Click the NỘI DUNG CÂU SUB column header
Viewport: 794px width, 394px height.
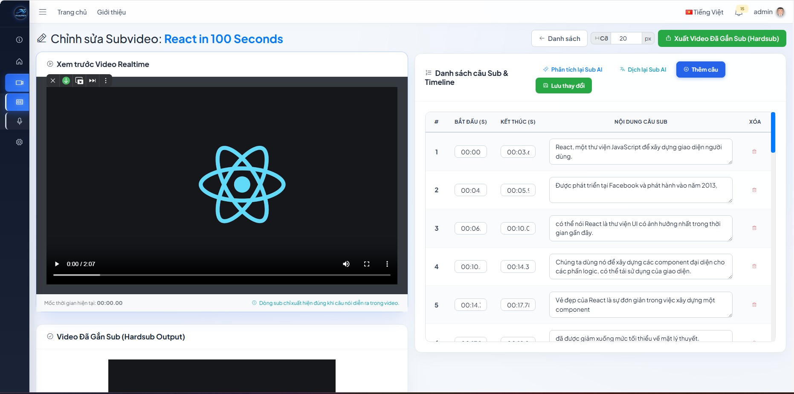tap(640, 122)
